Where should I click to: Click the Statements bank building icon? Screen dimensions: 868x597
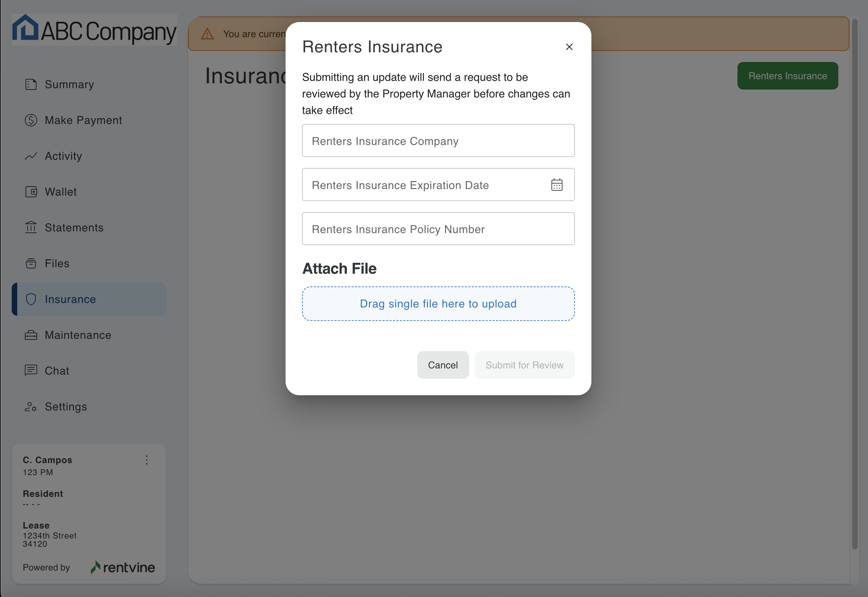click(x=31, y=228)
